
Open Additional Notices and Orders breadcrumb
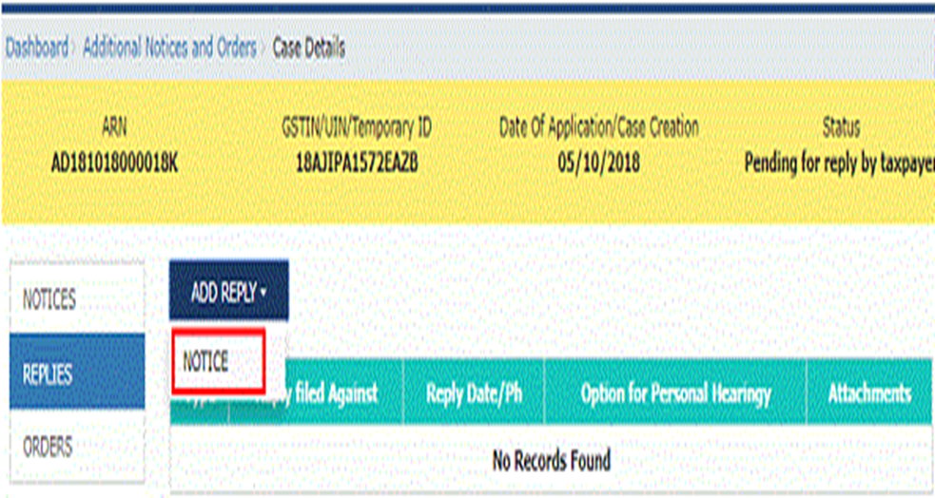coord(168,48)
